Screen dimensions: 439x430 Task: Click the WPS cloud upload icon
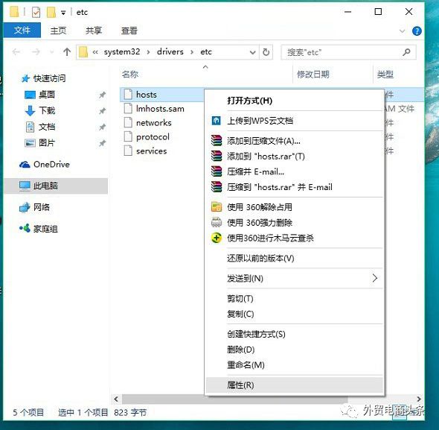216,121
